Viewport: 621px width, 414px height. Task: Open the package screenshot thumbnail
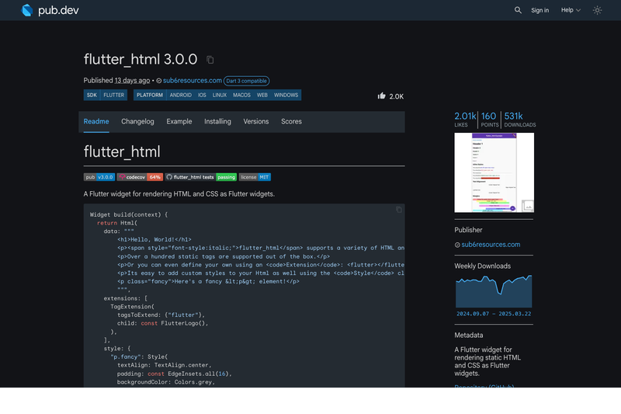494,172
